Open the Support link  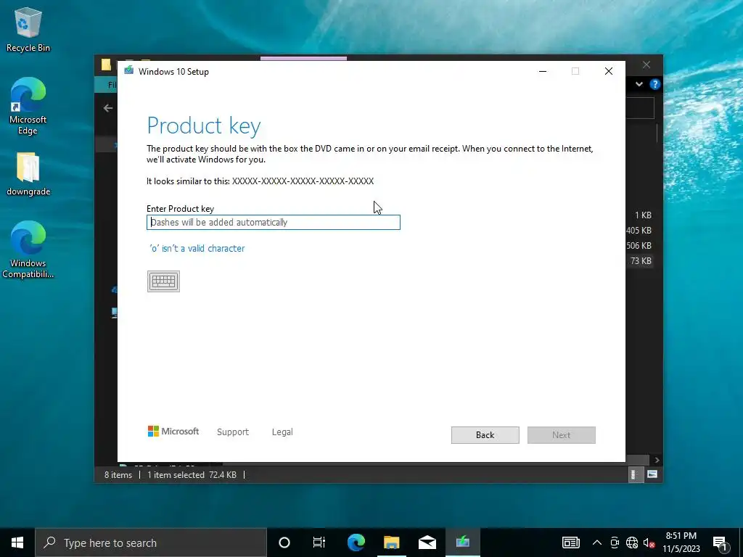point(233,432)
